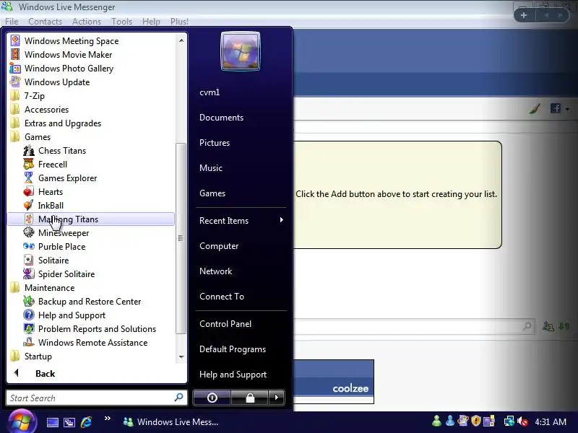This screenshot has width=578, height=433.
Task: Click Switch between windows quick launch icon
Action: pos(69,422)
